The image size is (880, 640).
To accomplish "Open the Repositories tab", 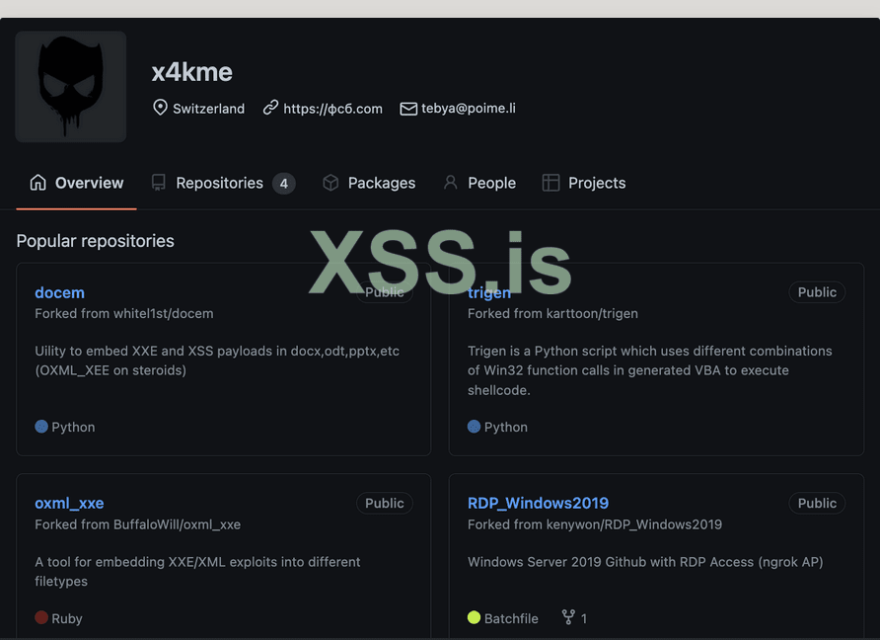I will pos(221,183).
